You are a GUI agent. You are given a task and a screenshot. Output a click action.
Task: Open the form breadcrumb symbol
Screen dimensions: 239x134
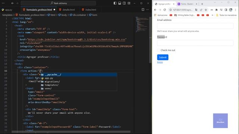tap(93, 15)
